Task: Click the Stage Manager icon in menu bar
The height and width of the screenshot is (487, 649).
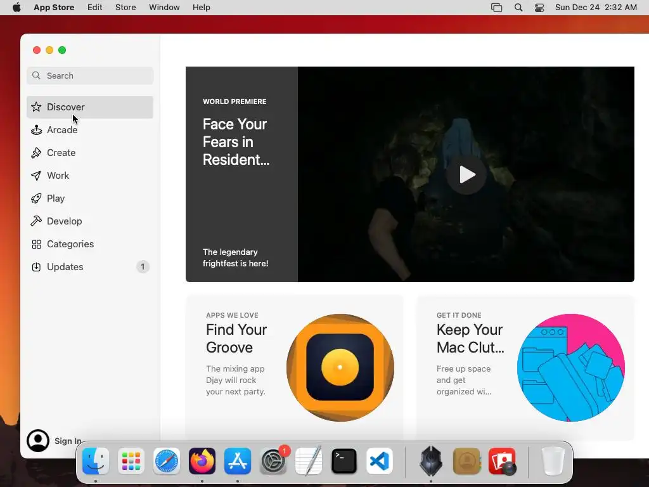Action: click(x=497, y=8)
